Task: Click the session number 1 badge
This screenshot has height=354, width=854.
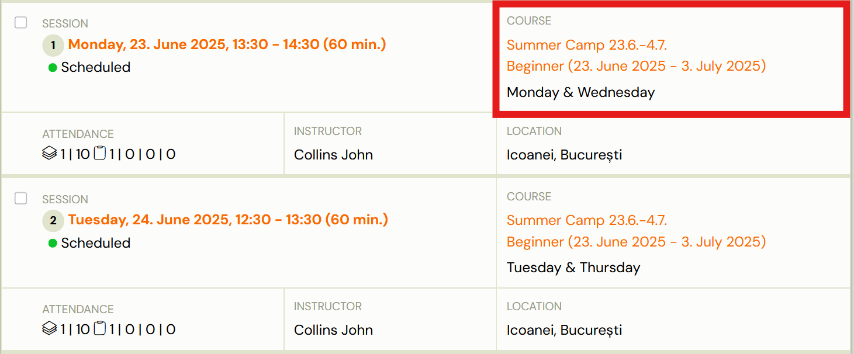Action: pyautogui.click(x=53, y=45)
